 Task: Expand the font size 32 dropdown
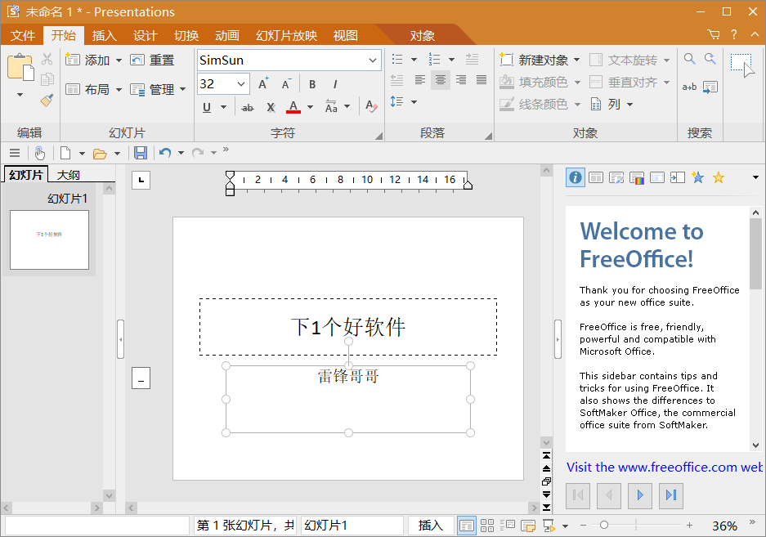click(242, 84)
